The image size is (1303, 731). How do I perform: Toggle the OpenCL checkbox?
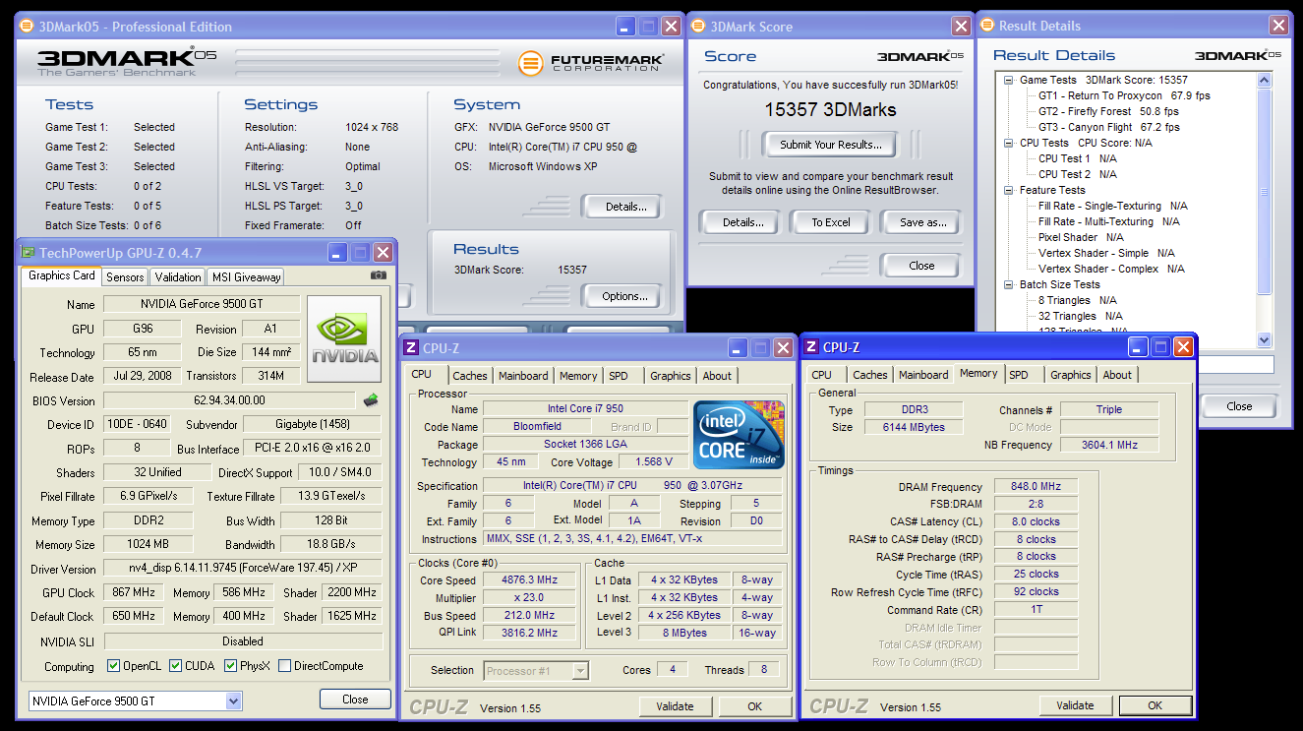point(113,666)
